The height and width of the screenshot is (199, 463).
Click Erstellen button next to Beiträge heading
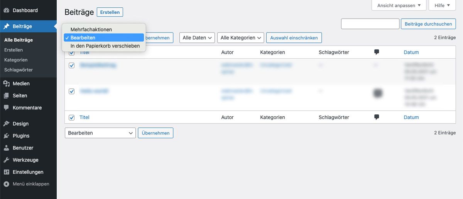click(110, 12)
